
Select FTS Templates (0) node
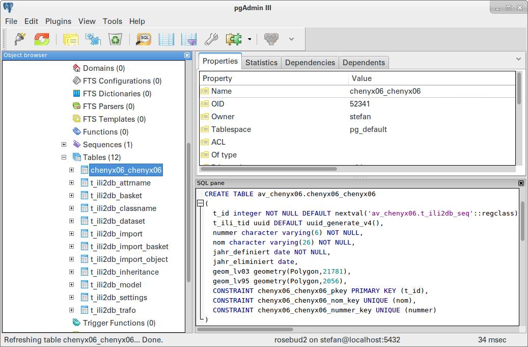tap(114, 119)
